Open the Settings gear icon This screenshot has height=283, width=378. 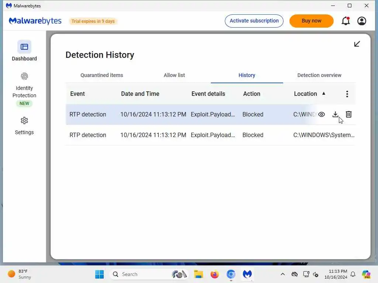tap(24, 120)
